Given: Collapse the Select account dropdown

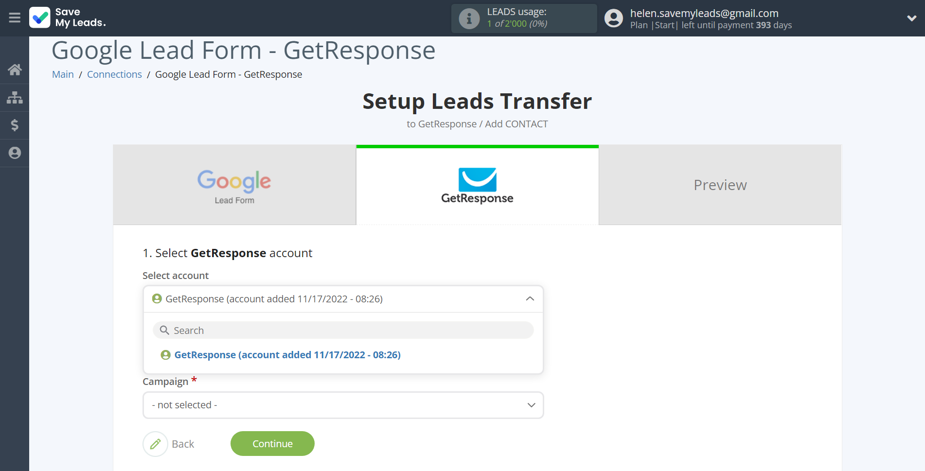Looking at the screenshot, I should coord(343,299).
